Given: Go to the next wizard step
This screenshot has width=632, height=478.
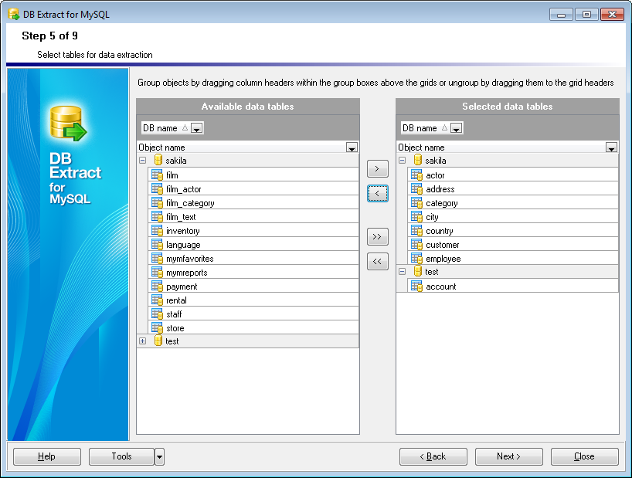Looking at the screenshot, I should tap(508, 456).
